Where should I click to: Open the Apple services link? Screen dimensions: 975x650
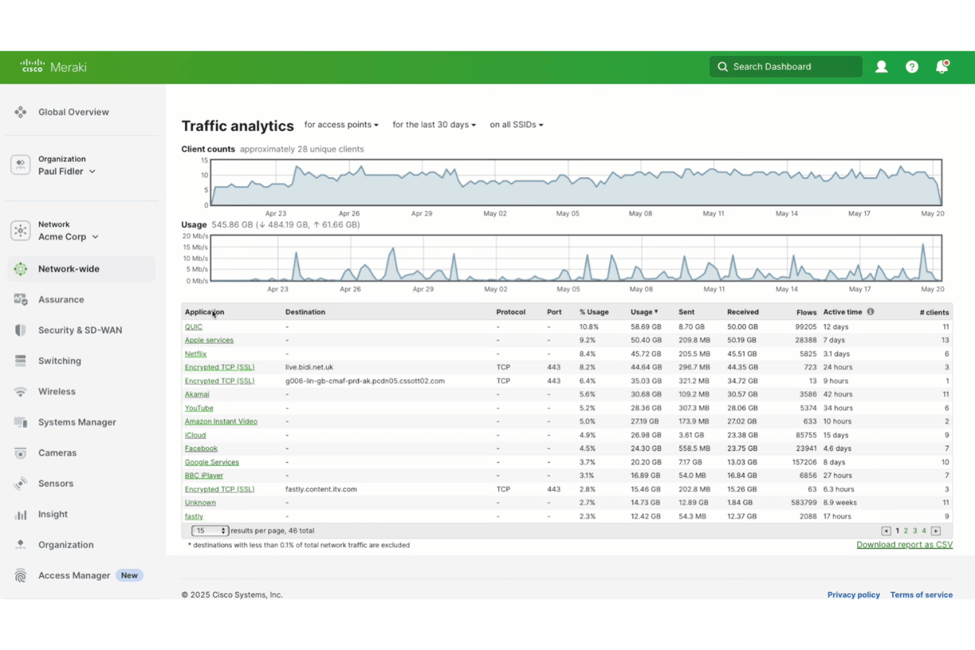point(209,340)
